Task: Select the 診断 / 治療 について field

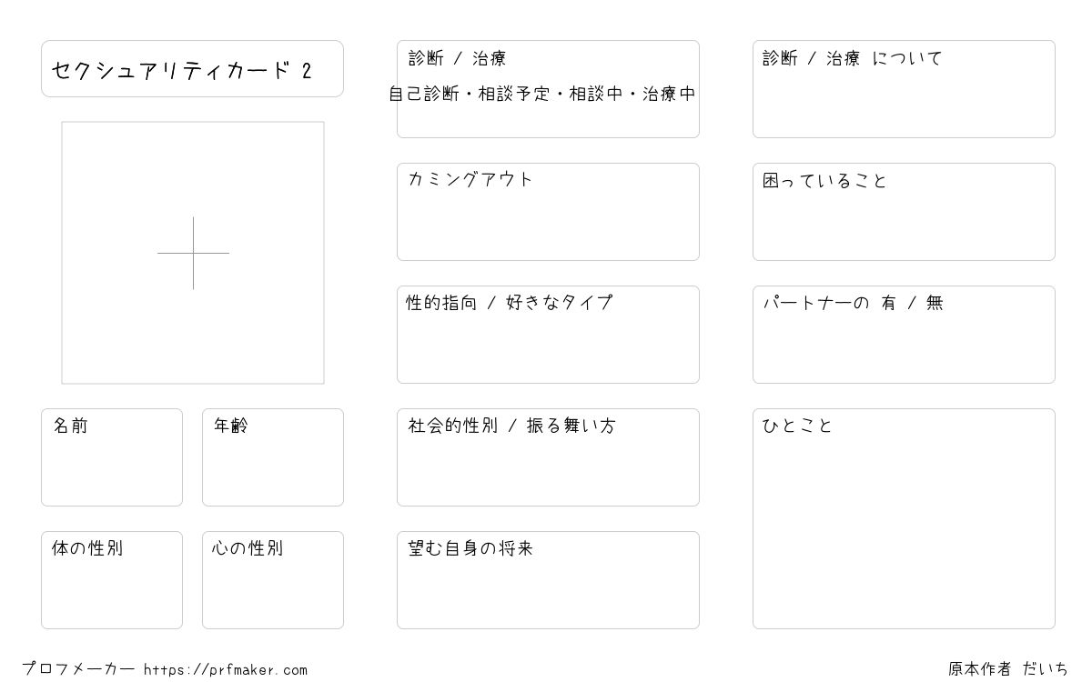Action: tap(904, 89)
